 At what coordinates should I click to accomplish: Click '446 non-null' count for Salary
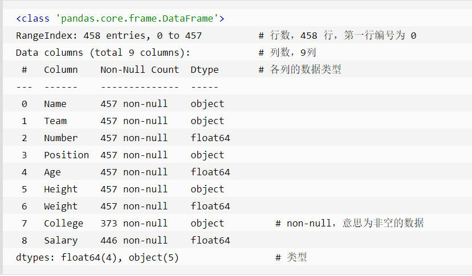[x=134, y=240]
